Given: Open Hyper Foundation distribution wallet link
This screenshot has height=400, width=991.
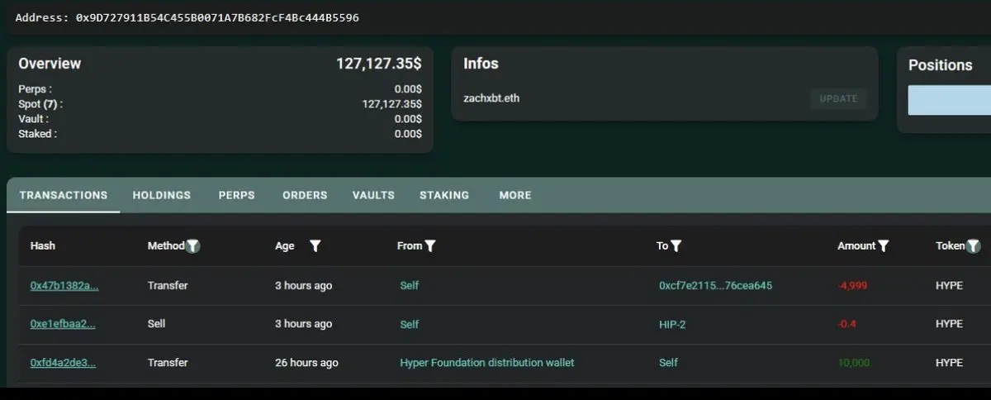Looking at the screenshot, I should click(x=487, y=363).
